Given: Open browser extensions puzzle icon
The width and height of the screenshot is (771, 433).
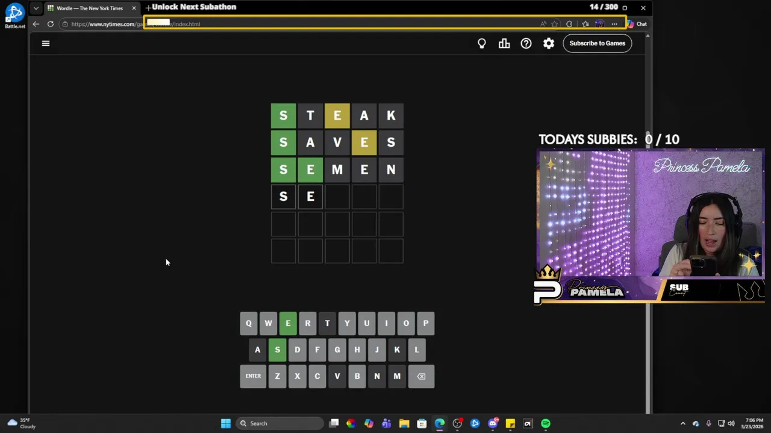Looking at the screenshot, I should coord(569,24).
